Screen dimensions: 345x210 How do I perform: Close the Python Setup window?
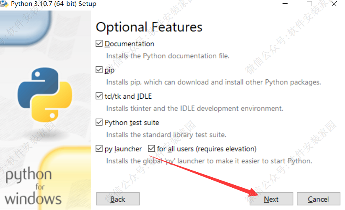334,4
